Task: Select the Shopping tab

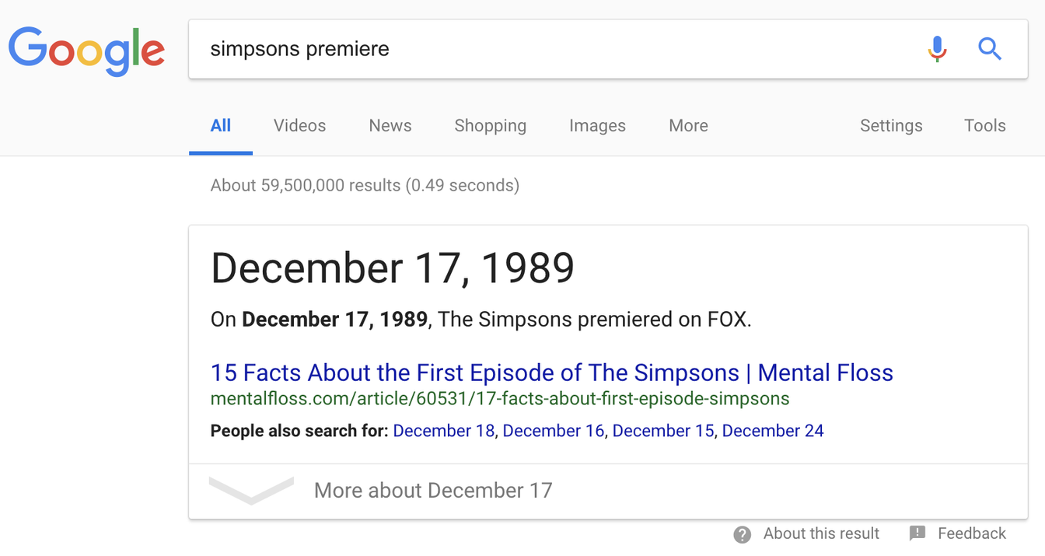Action: tap(490, 125)
